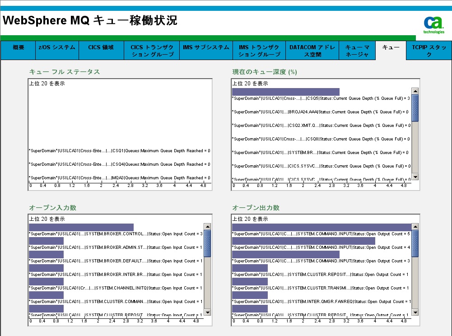Click down arrow of オープン出力数 scrollbar

(x=415, y=312)
